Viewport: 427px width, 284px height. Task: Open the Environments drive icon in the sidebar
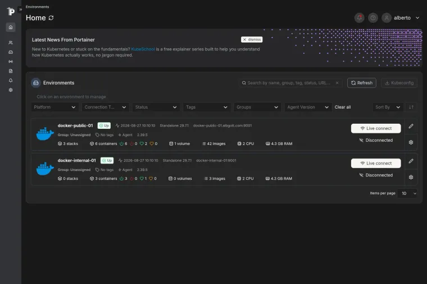tap(11, 52)
